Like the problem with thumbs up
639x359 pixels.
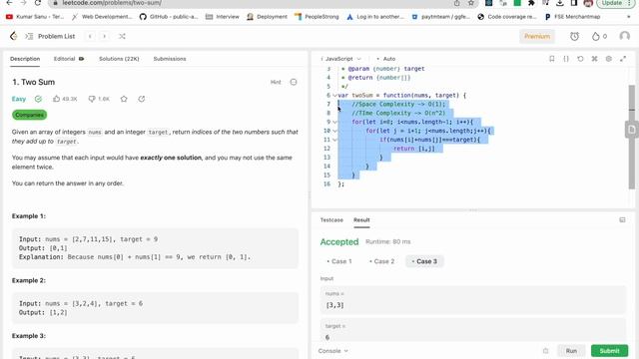(x=65, y=99)
